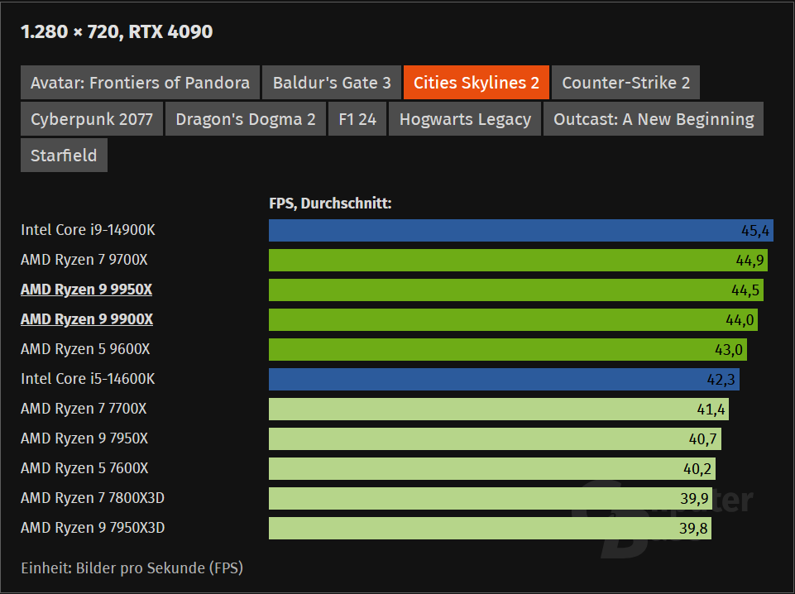Click the AMD Ryzen 9 7950X3D label
The image size is (795, 594).
click(x=93, y=528)
